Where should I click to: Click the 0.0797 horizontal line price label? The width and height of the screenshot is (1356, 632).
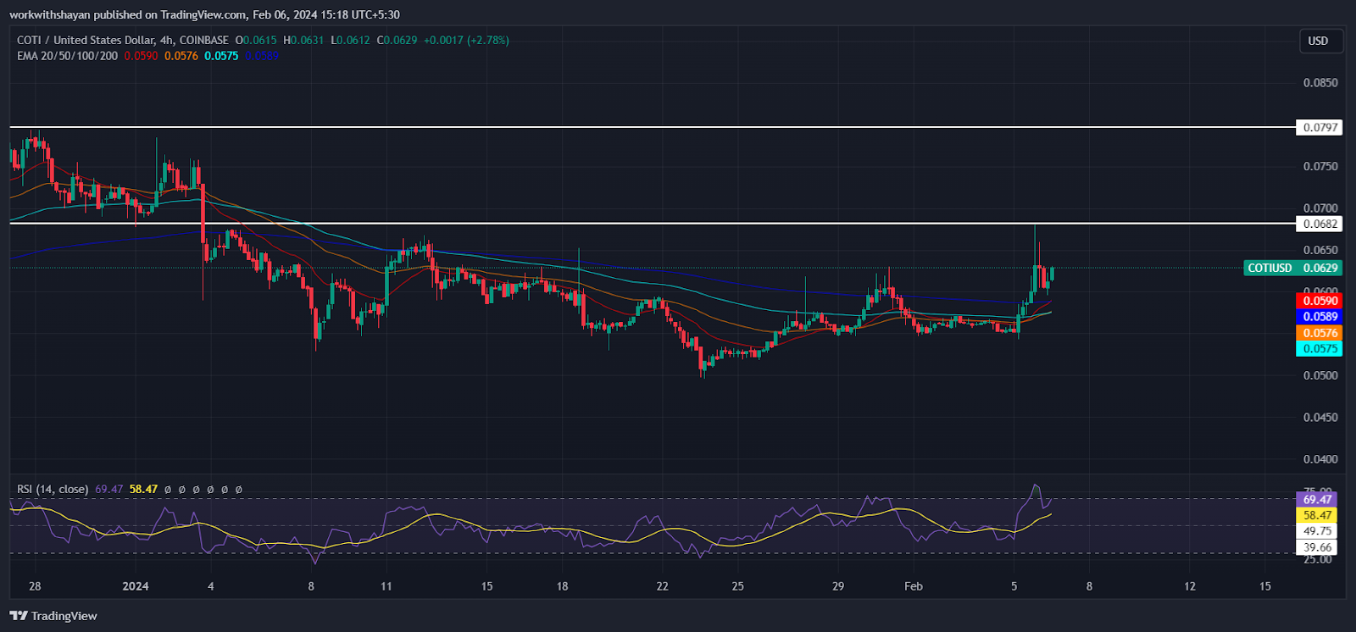[x=1320, y=127]
